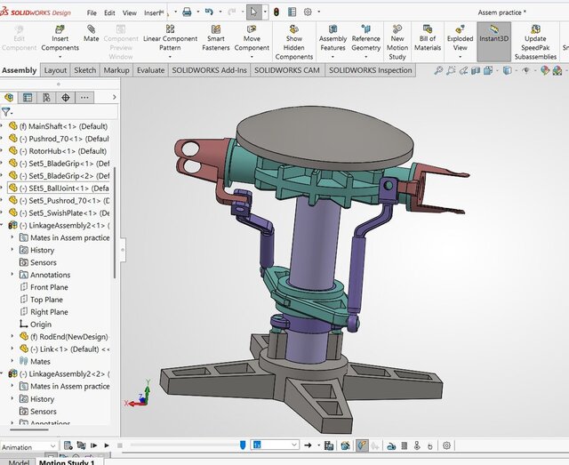Viewport: 569px width, 465px height.
Task: Click the File Properties icon in top toolbar
Action: click(292, 12)
